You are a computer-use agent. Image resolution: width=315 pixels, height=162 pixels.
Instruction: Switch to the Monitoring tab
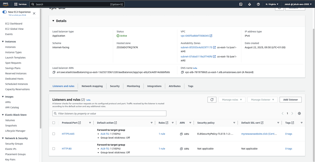[x=133, y=86]
